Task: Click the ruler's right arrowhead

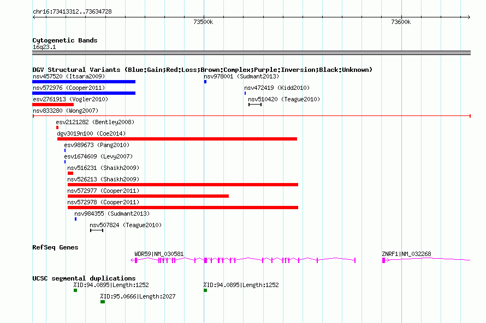Action: [x=469, y=17]
